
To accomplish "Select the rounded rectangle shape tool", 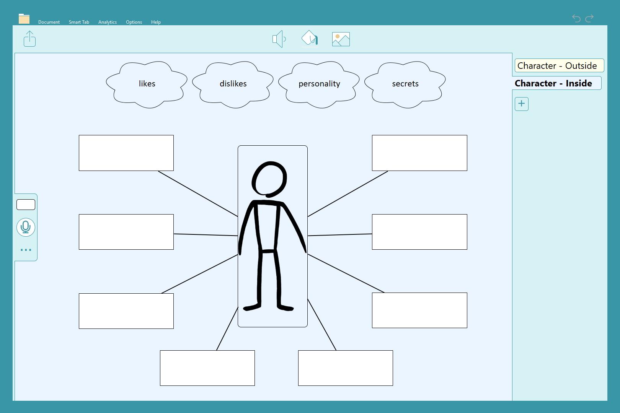I will [26, 205].
